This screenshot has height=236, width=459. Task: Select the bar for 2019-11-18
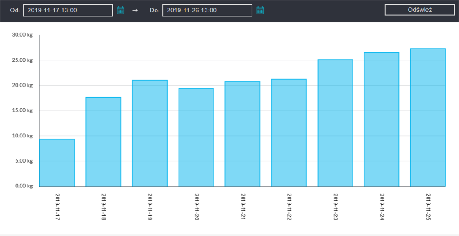(103, 142)
